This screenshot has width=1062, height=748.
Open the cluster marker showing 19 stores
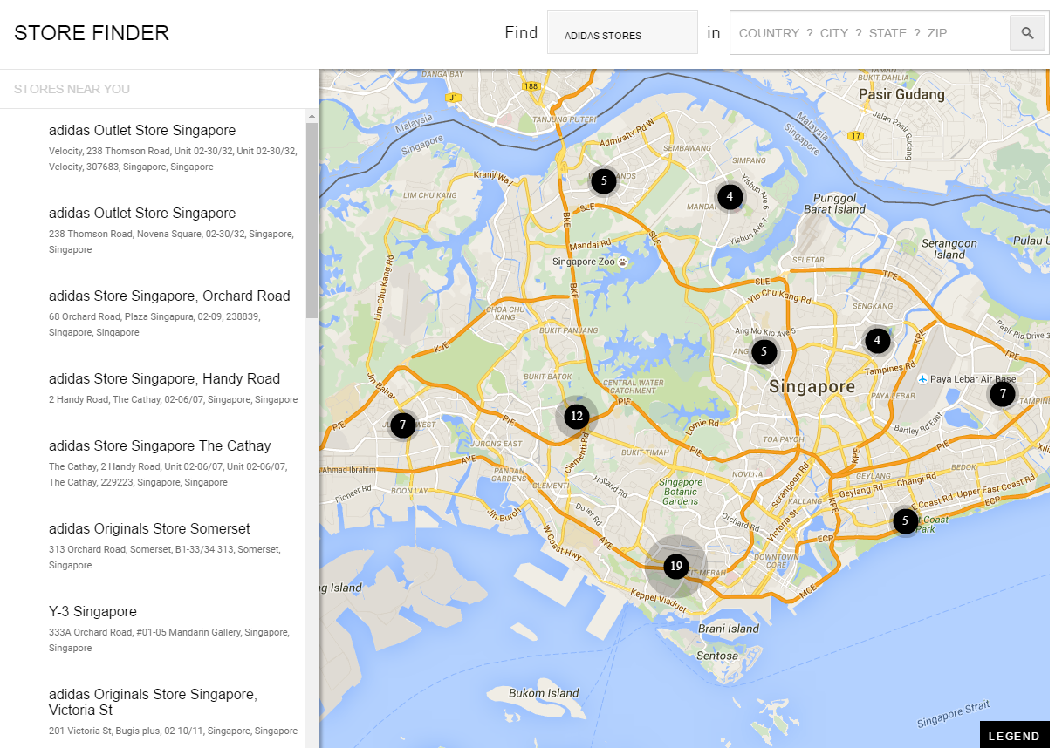(675, 566)
